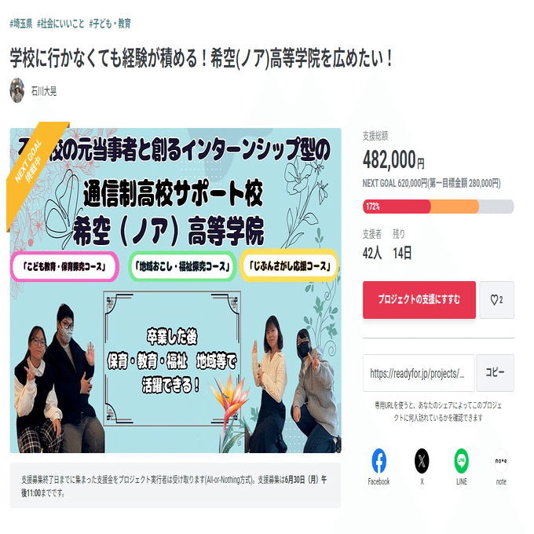This screenshot has height=534, width=534.
Task: Like the project with heart icon
Action: [x=496, y=300]
